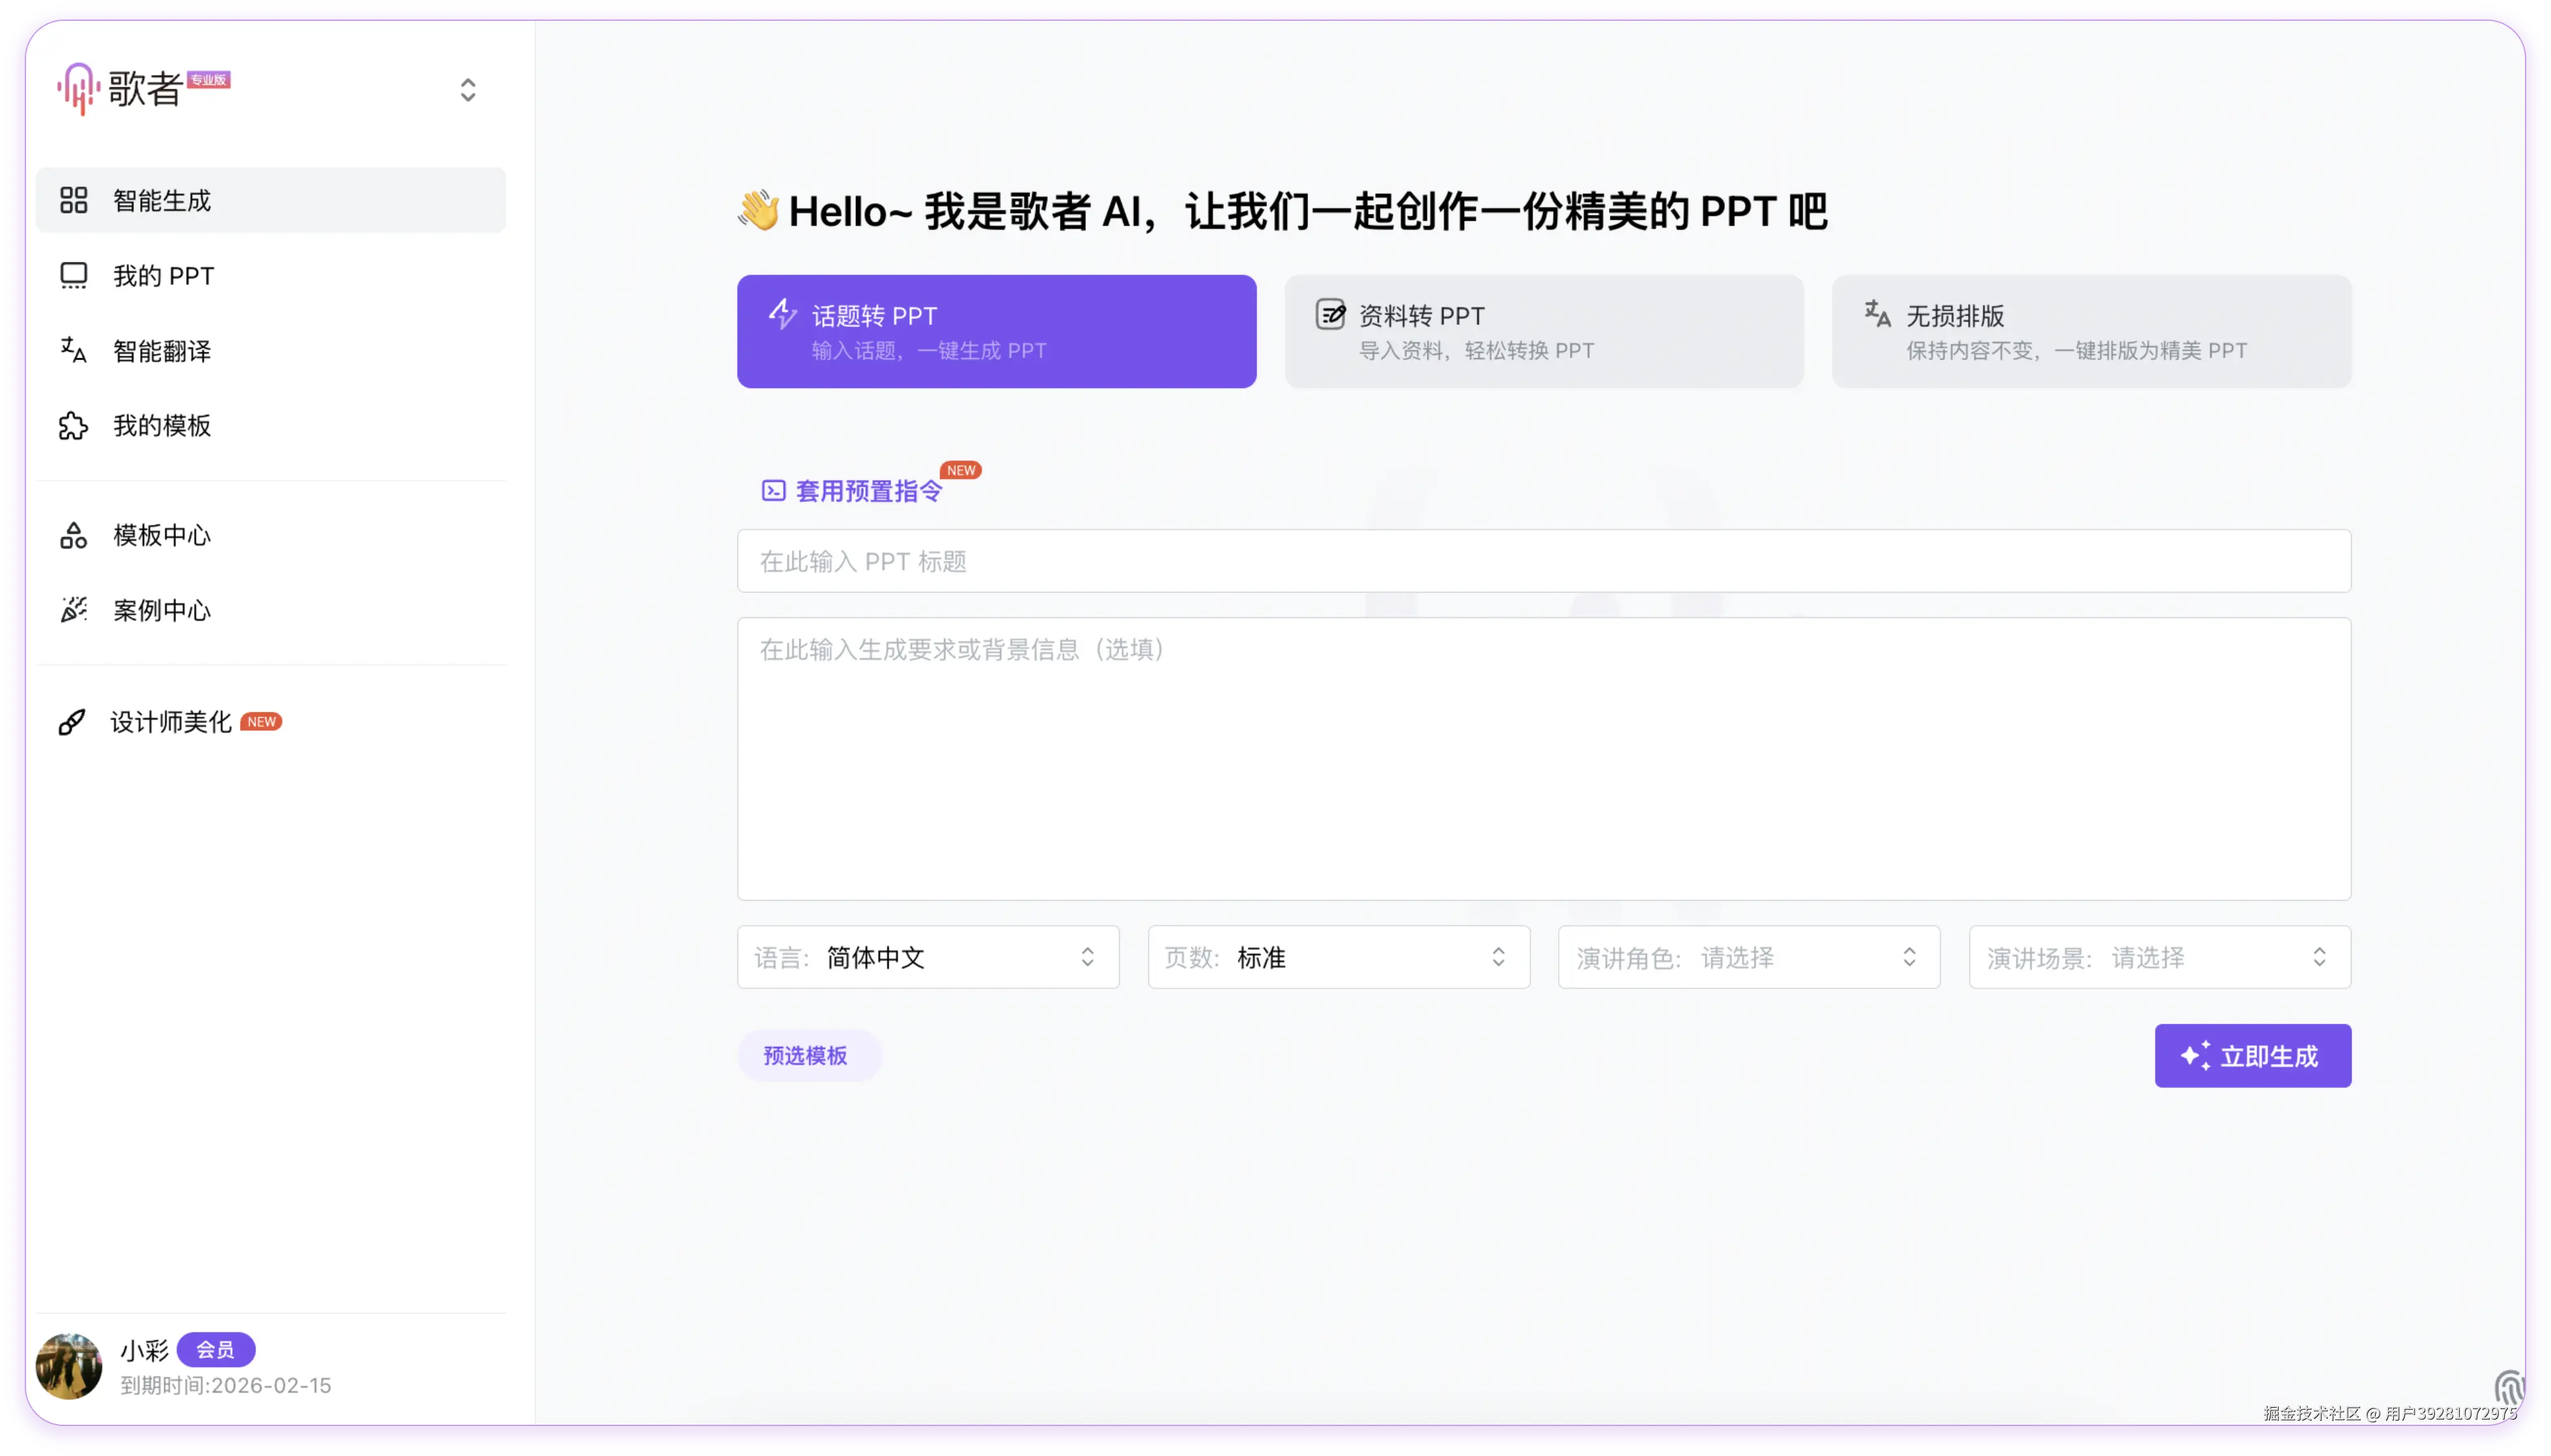Click the 套用预置指令 link

[x=867, y=491]
